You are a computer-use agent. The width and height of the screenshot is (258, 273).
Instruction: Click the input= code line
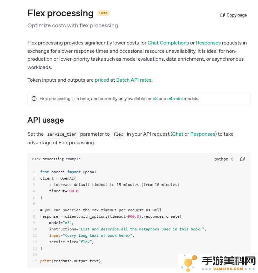[x=92, y=235]
